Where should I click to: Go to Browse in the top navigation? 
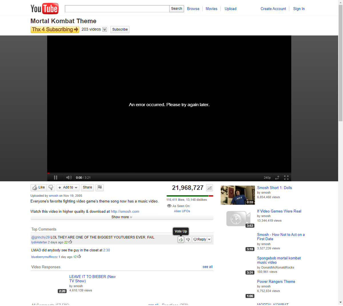tap(193, 9)
